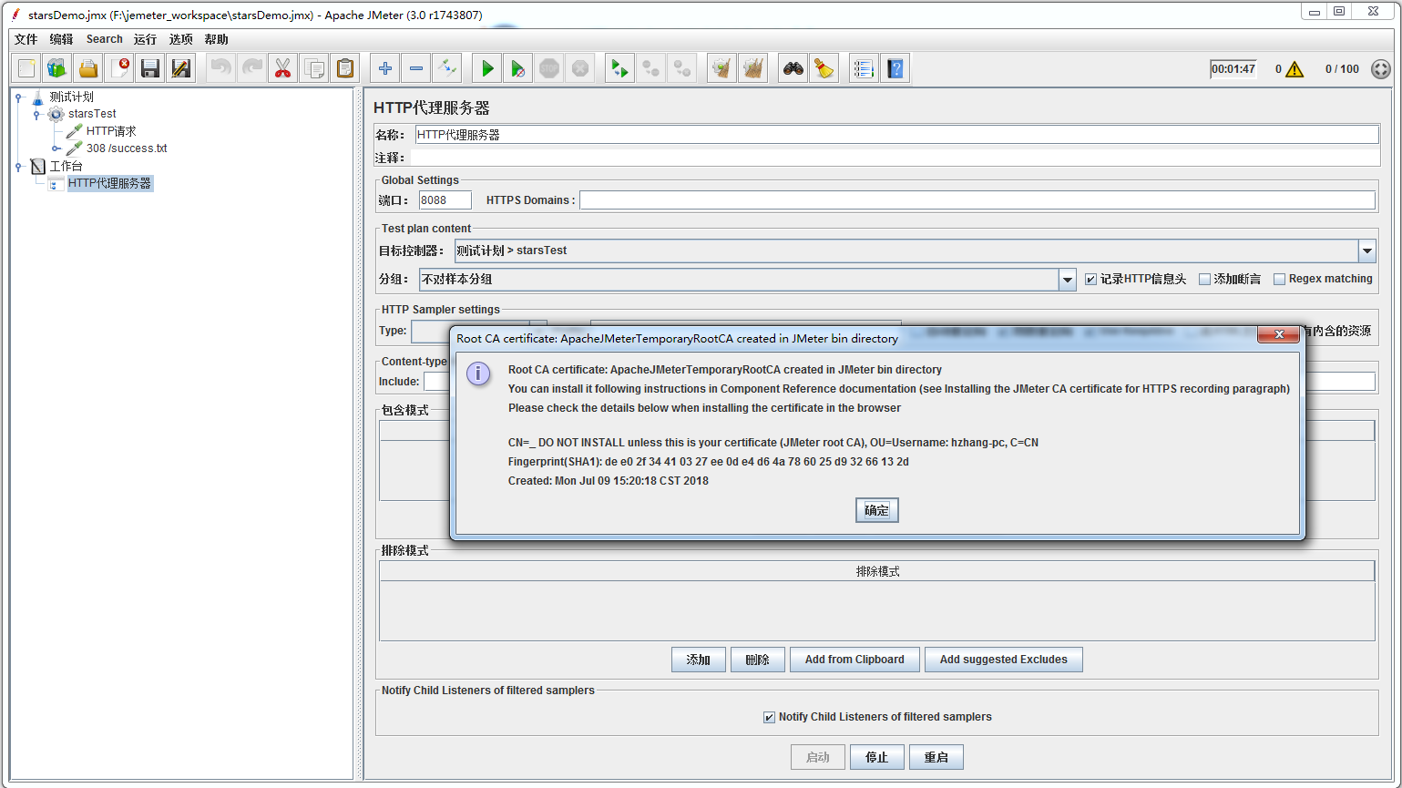The height and width of the screenshot is (788, 1402).
Task: Open the 分组 combo box arrow
Action: [x=1068, y=280]
